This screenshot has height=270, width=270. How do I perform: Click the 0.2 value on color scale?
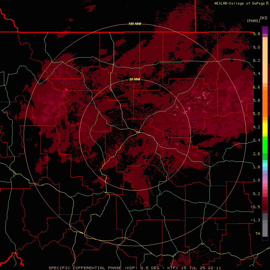click(256, 194)
